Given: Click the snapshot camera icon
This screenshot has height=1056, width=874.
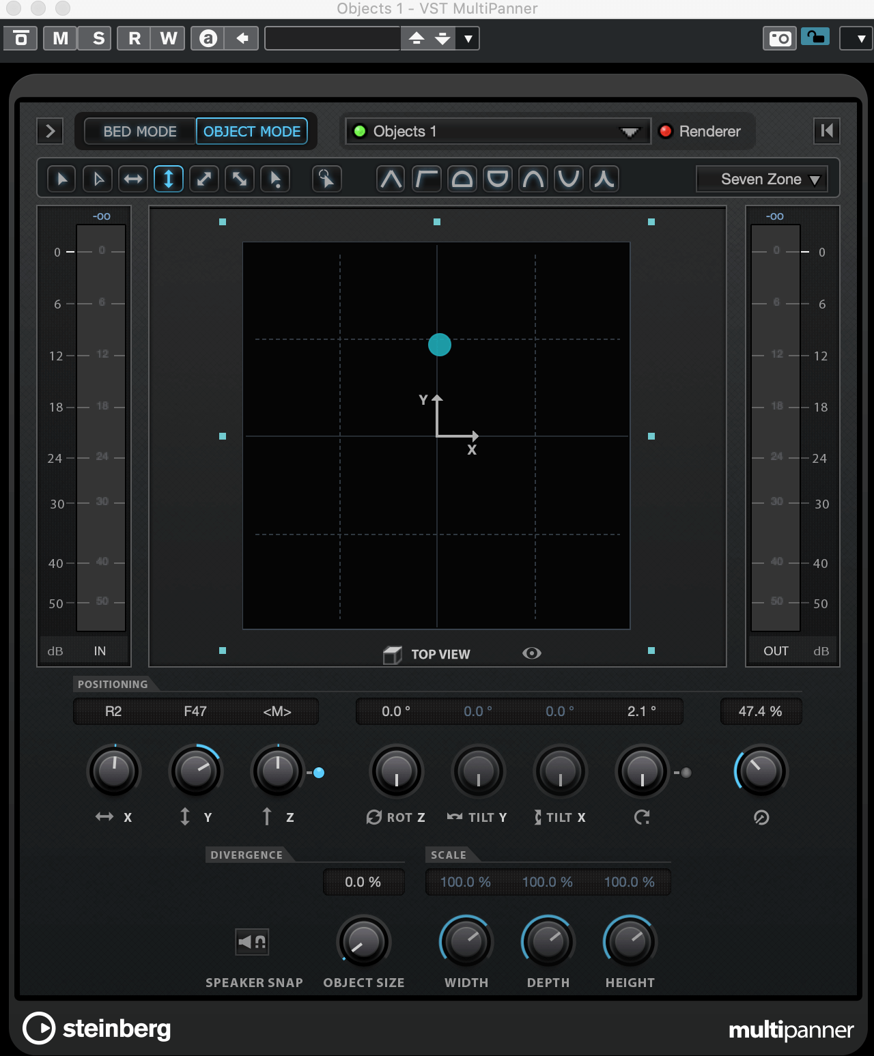Looking at the screenshot, I should coord(779,38).
